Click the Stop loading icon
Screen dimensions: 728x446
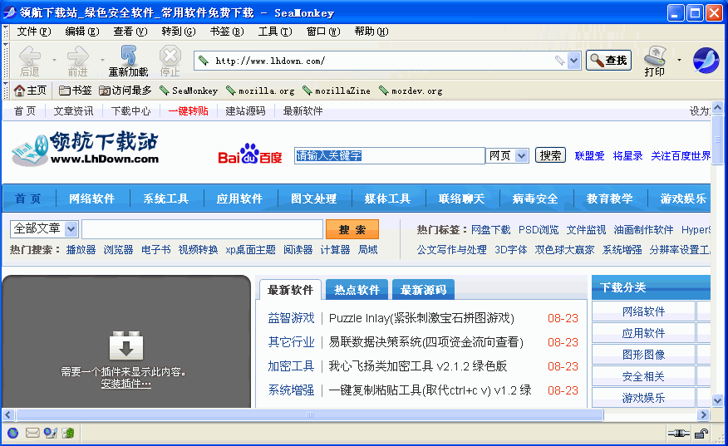pos(170,56)
